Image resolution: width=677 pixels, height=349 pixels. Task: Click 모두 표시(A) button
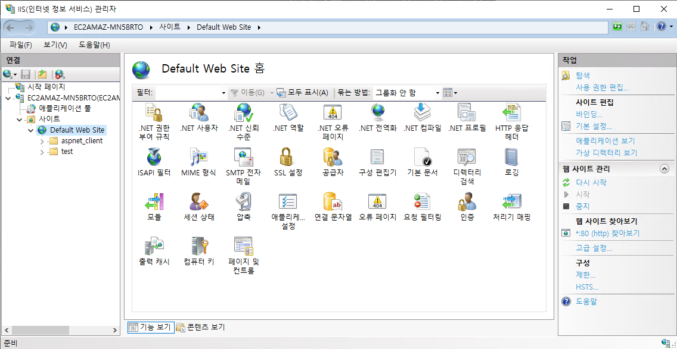[302, 93]
